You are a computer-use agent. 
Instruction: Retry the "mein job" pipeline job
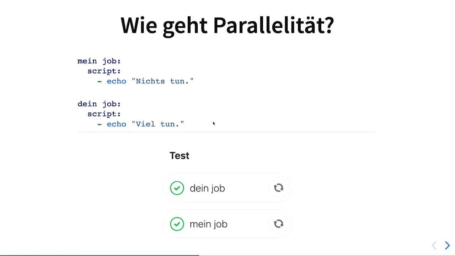[279, 224]
